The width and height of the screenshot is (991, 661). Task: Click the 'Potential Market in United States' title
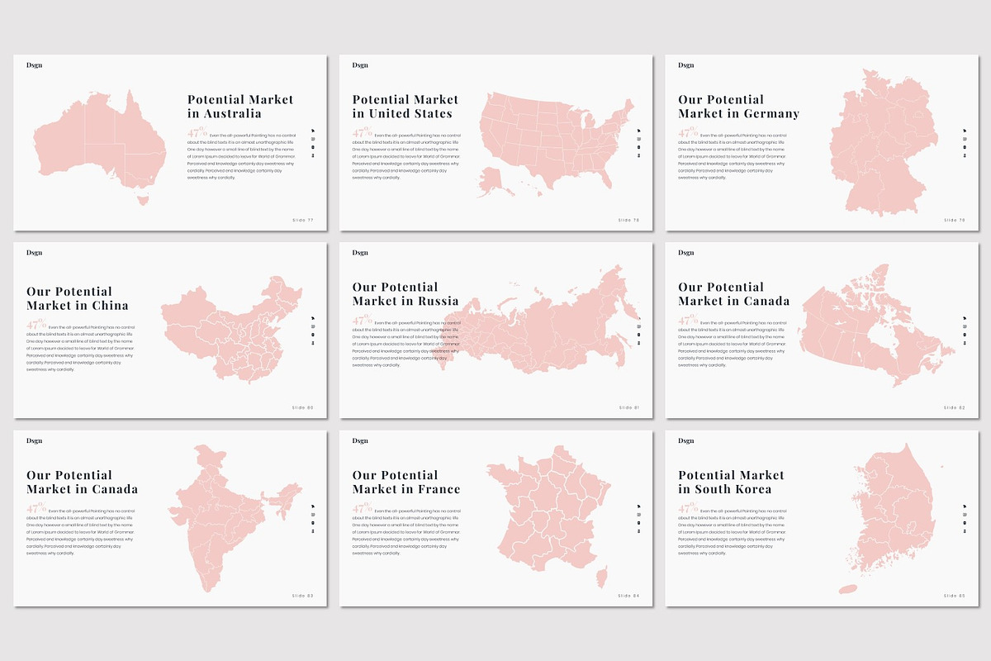point(405,107)
